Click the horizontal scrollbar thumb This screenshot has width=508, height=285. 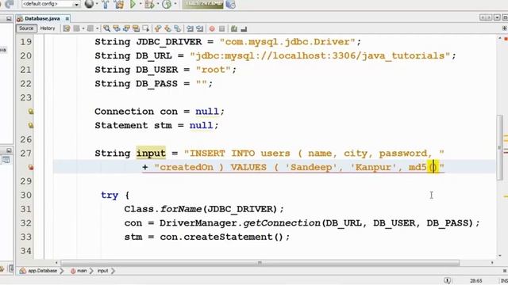[x=260, y=263]
